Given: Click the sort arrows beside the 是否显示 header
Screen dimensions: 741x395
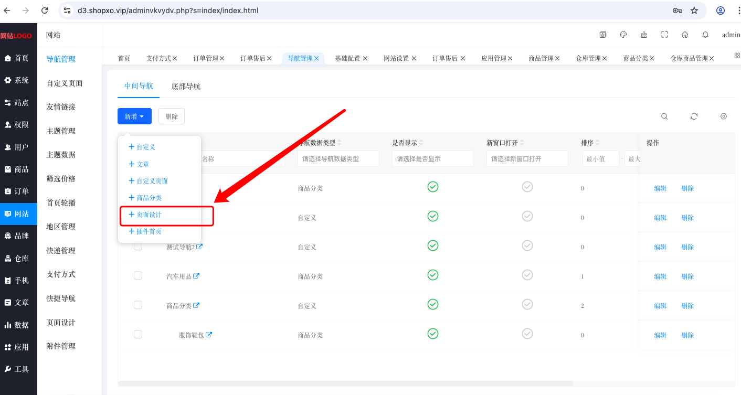Looking at the screenshot, I should coord(421,143).
